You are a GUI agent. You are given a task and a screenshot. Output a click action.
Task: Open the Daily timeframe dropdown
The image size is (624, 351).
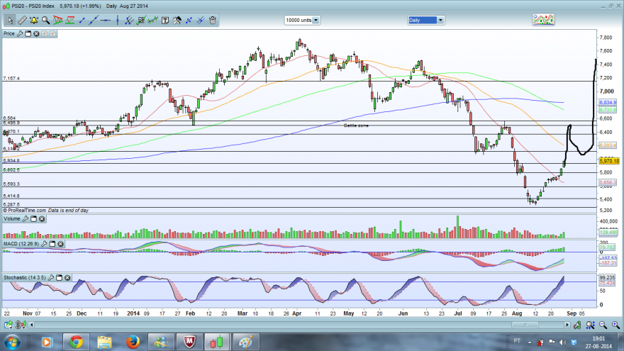pyautogui.click(x=440, y=21)
